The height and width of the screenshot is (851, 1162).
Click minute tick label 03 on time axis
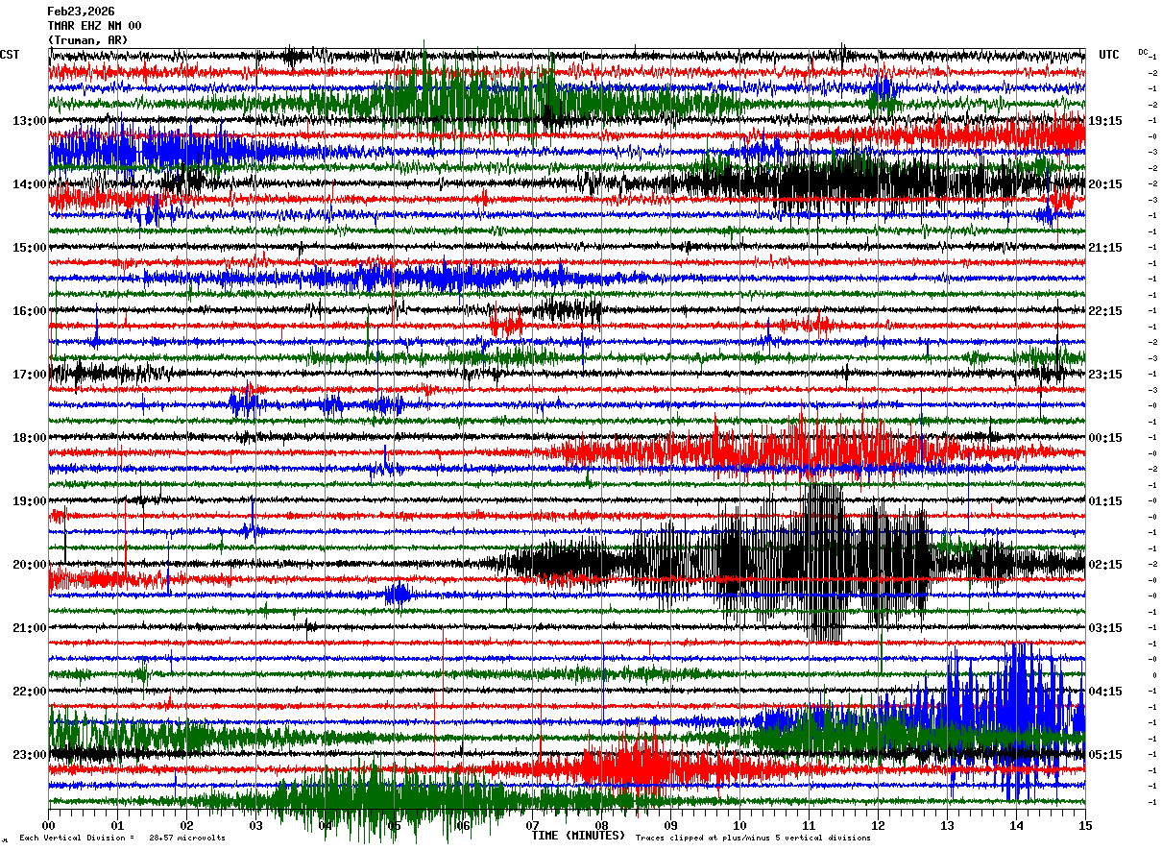tap(255, 825)
